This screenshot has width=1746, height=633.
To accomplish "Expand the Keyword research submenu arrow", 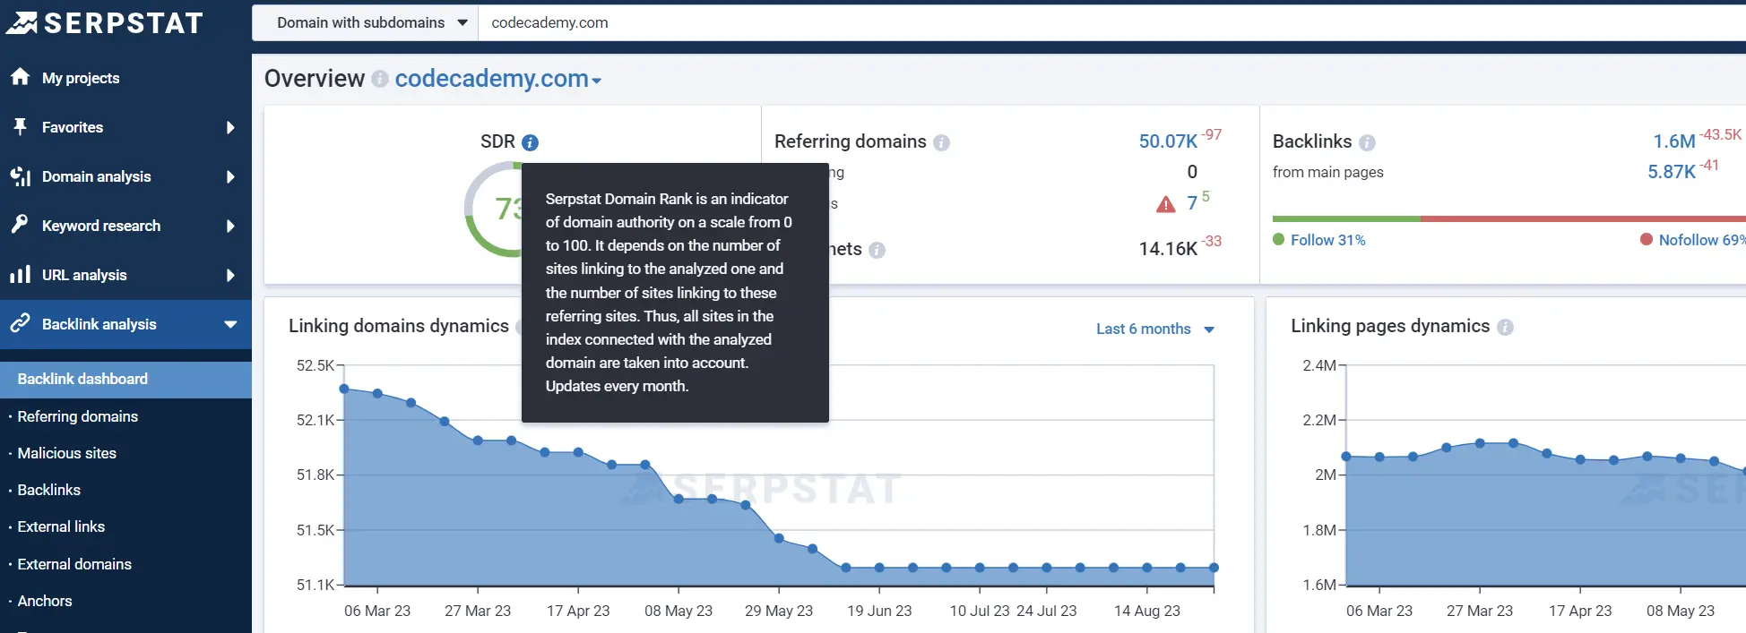I will click(x=230, y=226).
